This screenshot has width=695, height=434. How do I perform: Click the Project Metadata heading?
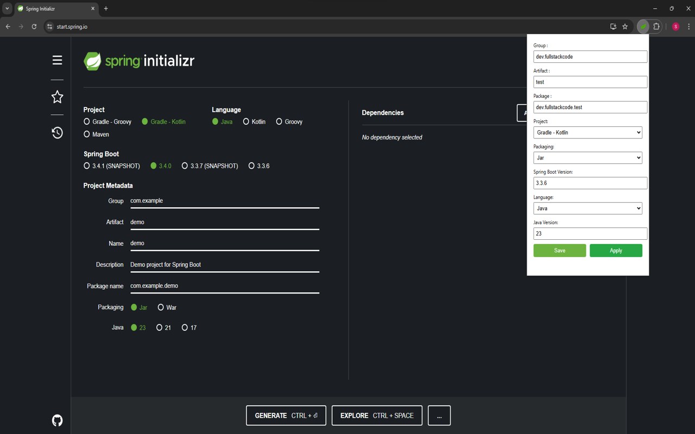108,186
